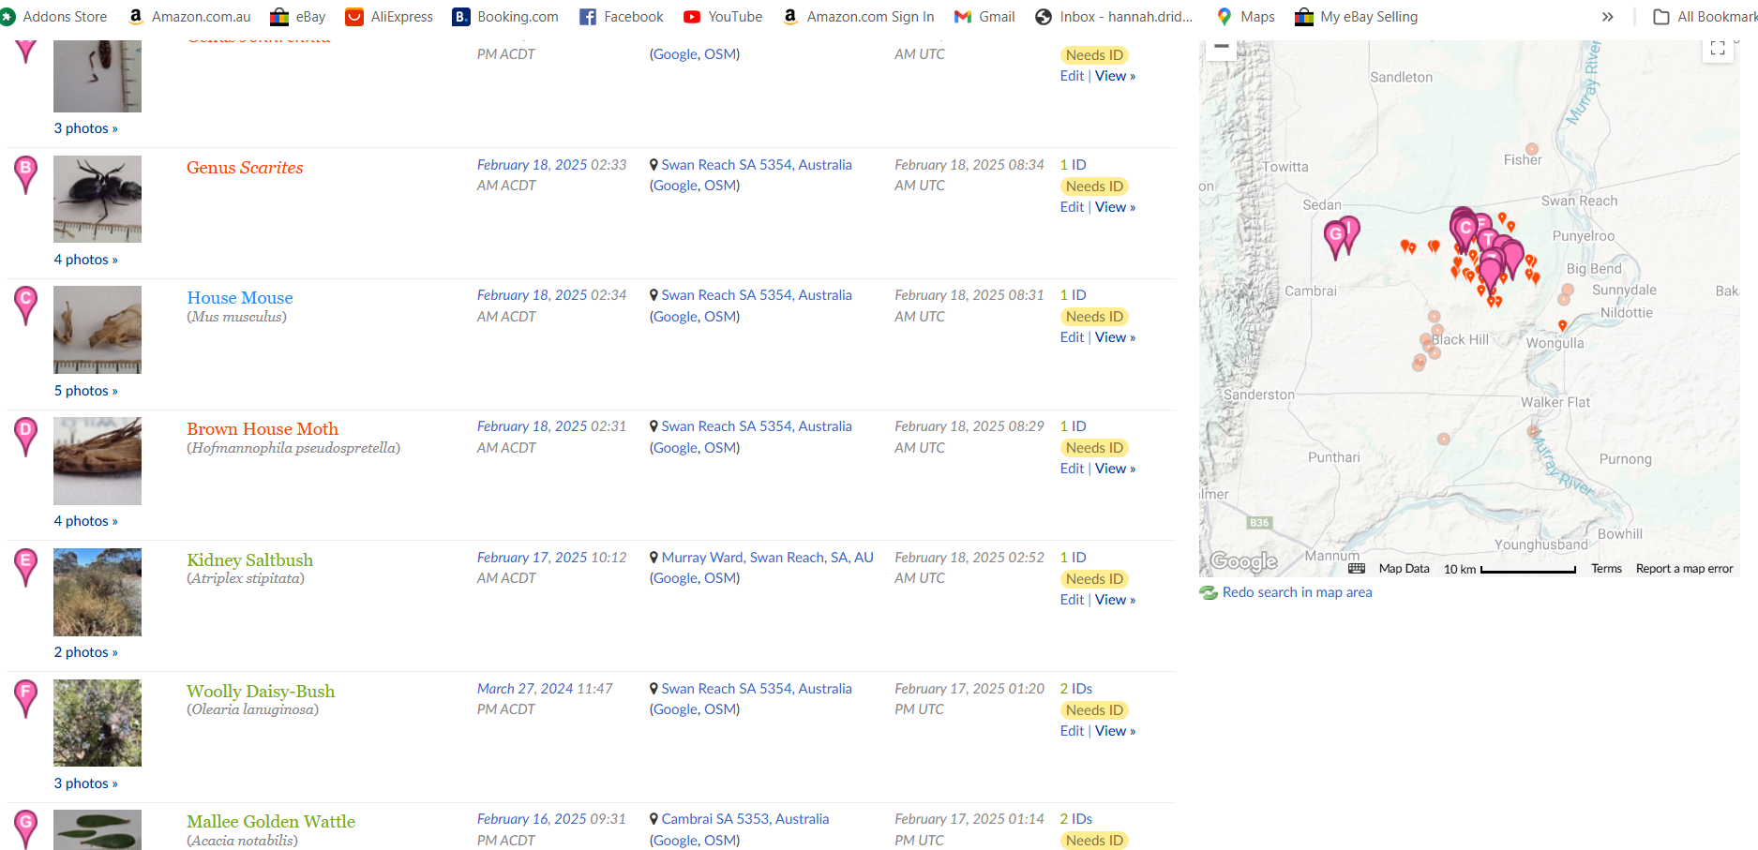The width and height of the screenshot is (1758, 850).
Task: Open the Kidney Saltbush photo thumbnail
Action: point(98,592)
